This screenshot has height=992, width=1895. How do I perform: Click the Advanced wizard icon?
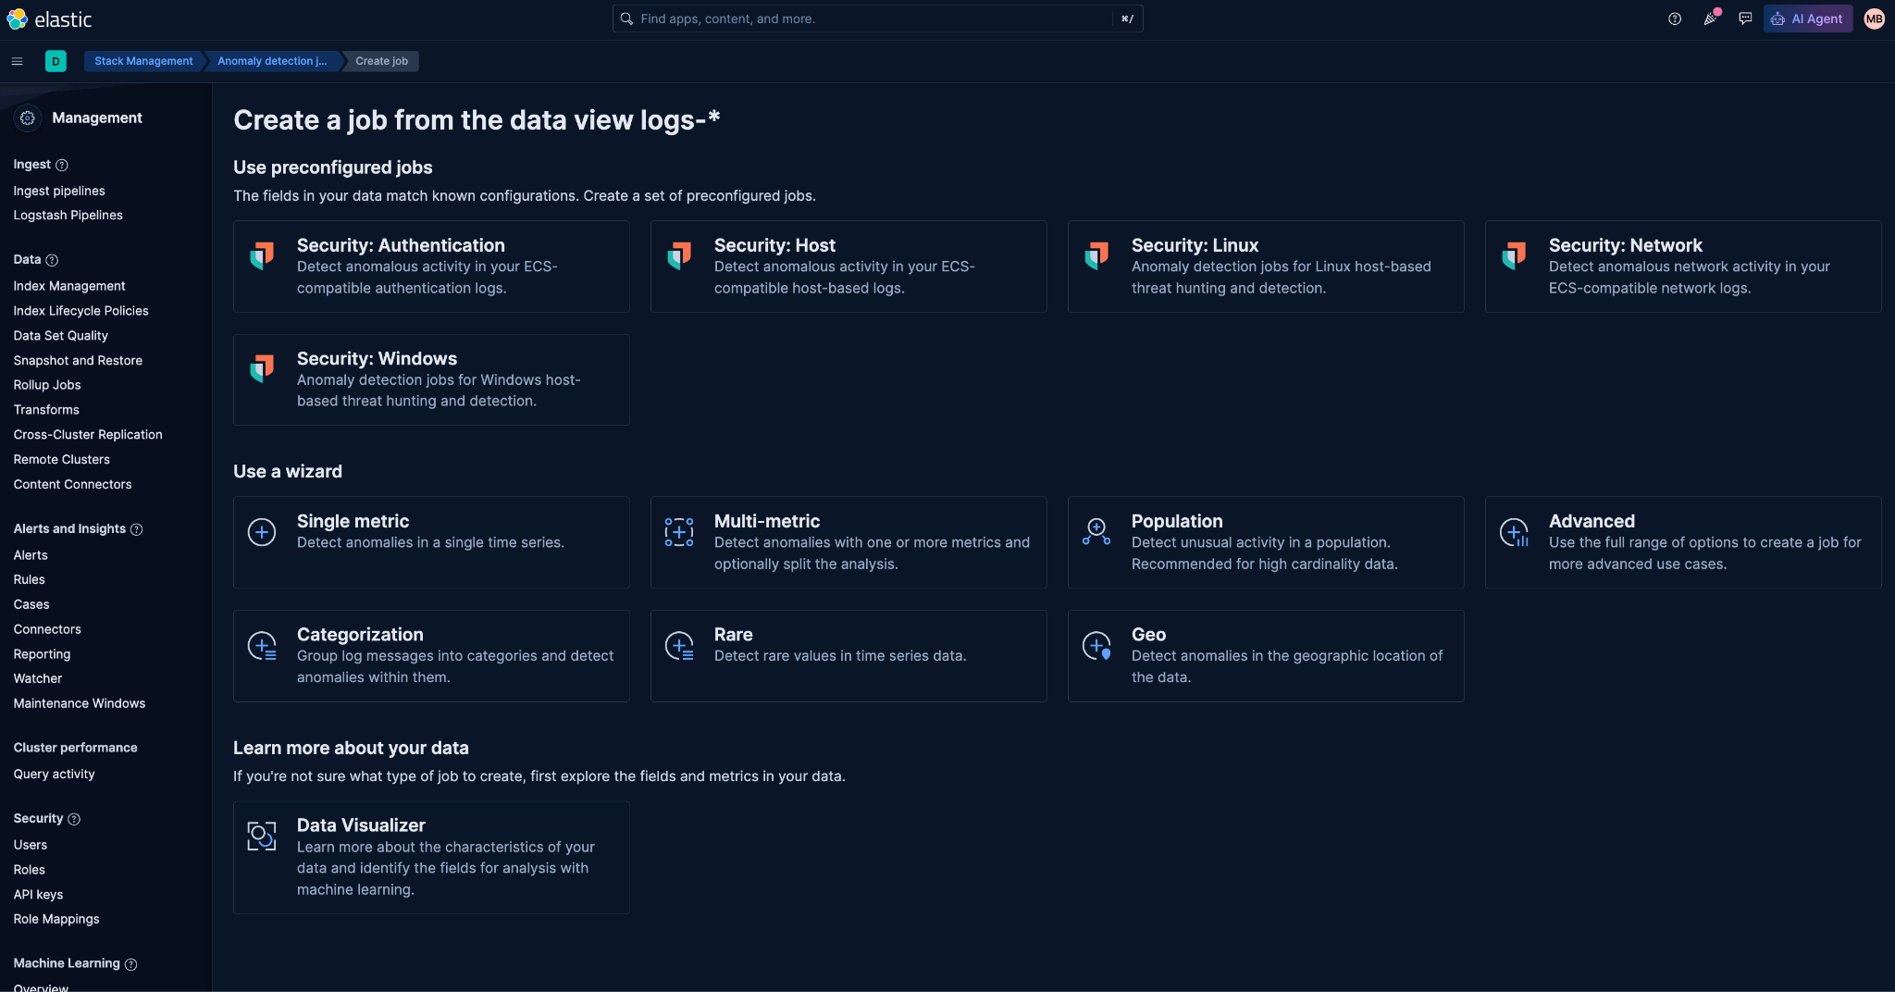click(1514, 532)
